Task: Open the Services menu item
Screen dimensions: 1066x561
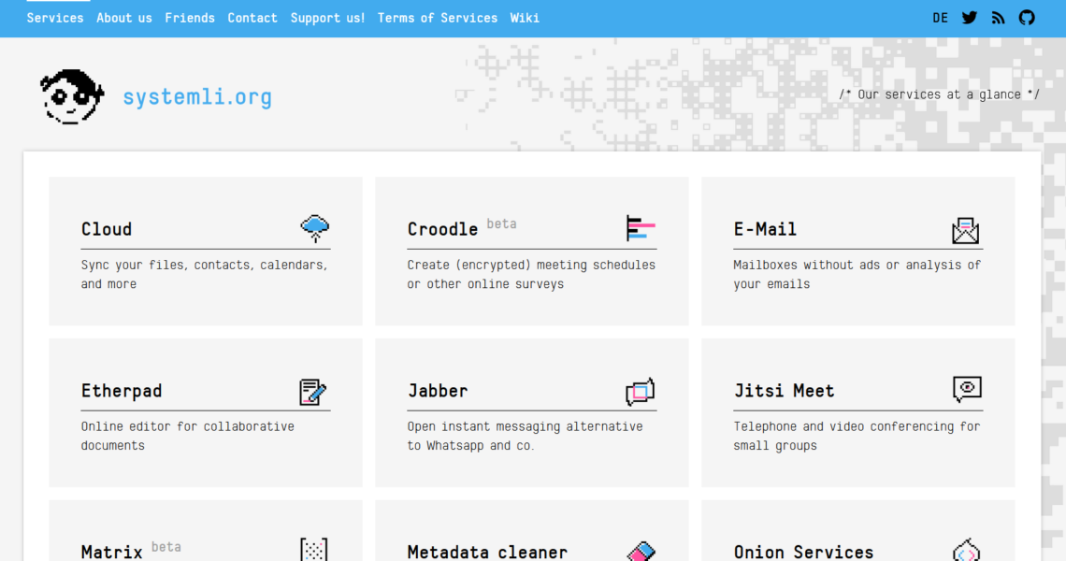Action: pyautogui.click(x=55, y=18)
